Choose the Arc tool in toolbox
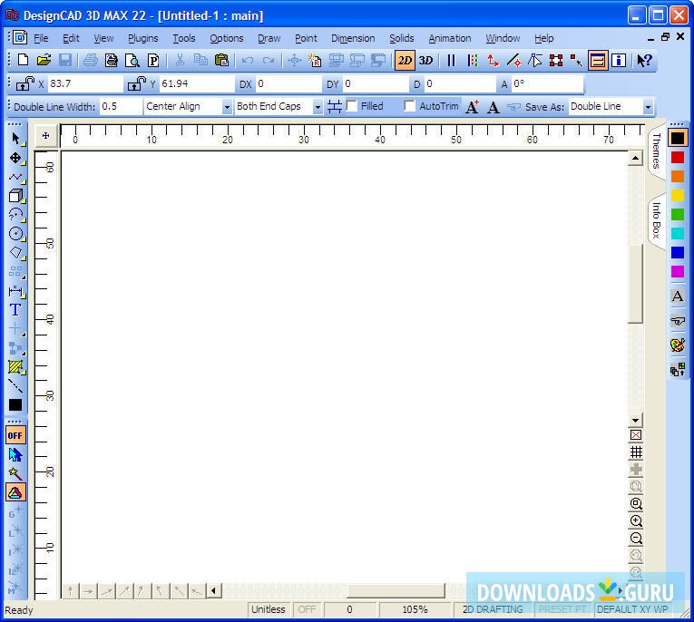The image size is (694, 622). tap(16, 215)
